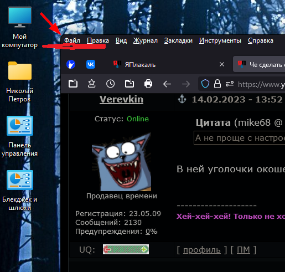285x272 pixels.
Task: Click the print toolbar icon
Action: [x=148, y=84]
